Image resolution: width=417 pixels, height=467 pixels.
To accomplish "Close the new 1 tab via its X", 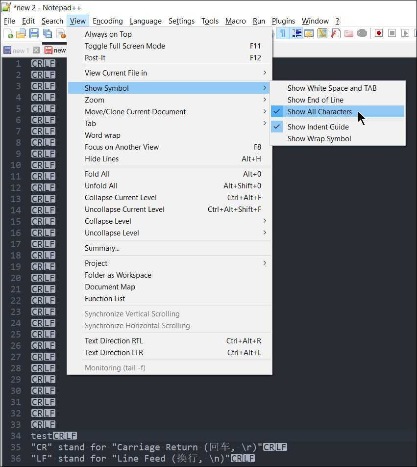I will click(36, 50).
